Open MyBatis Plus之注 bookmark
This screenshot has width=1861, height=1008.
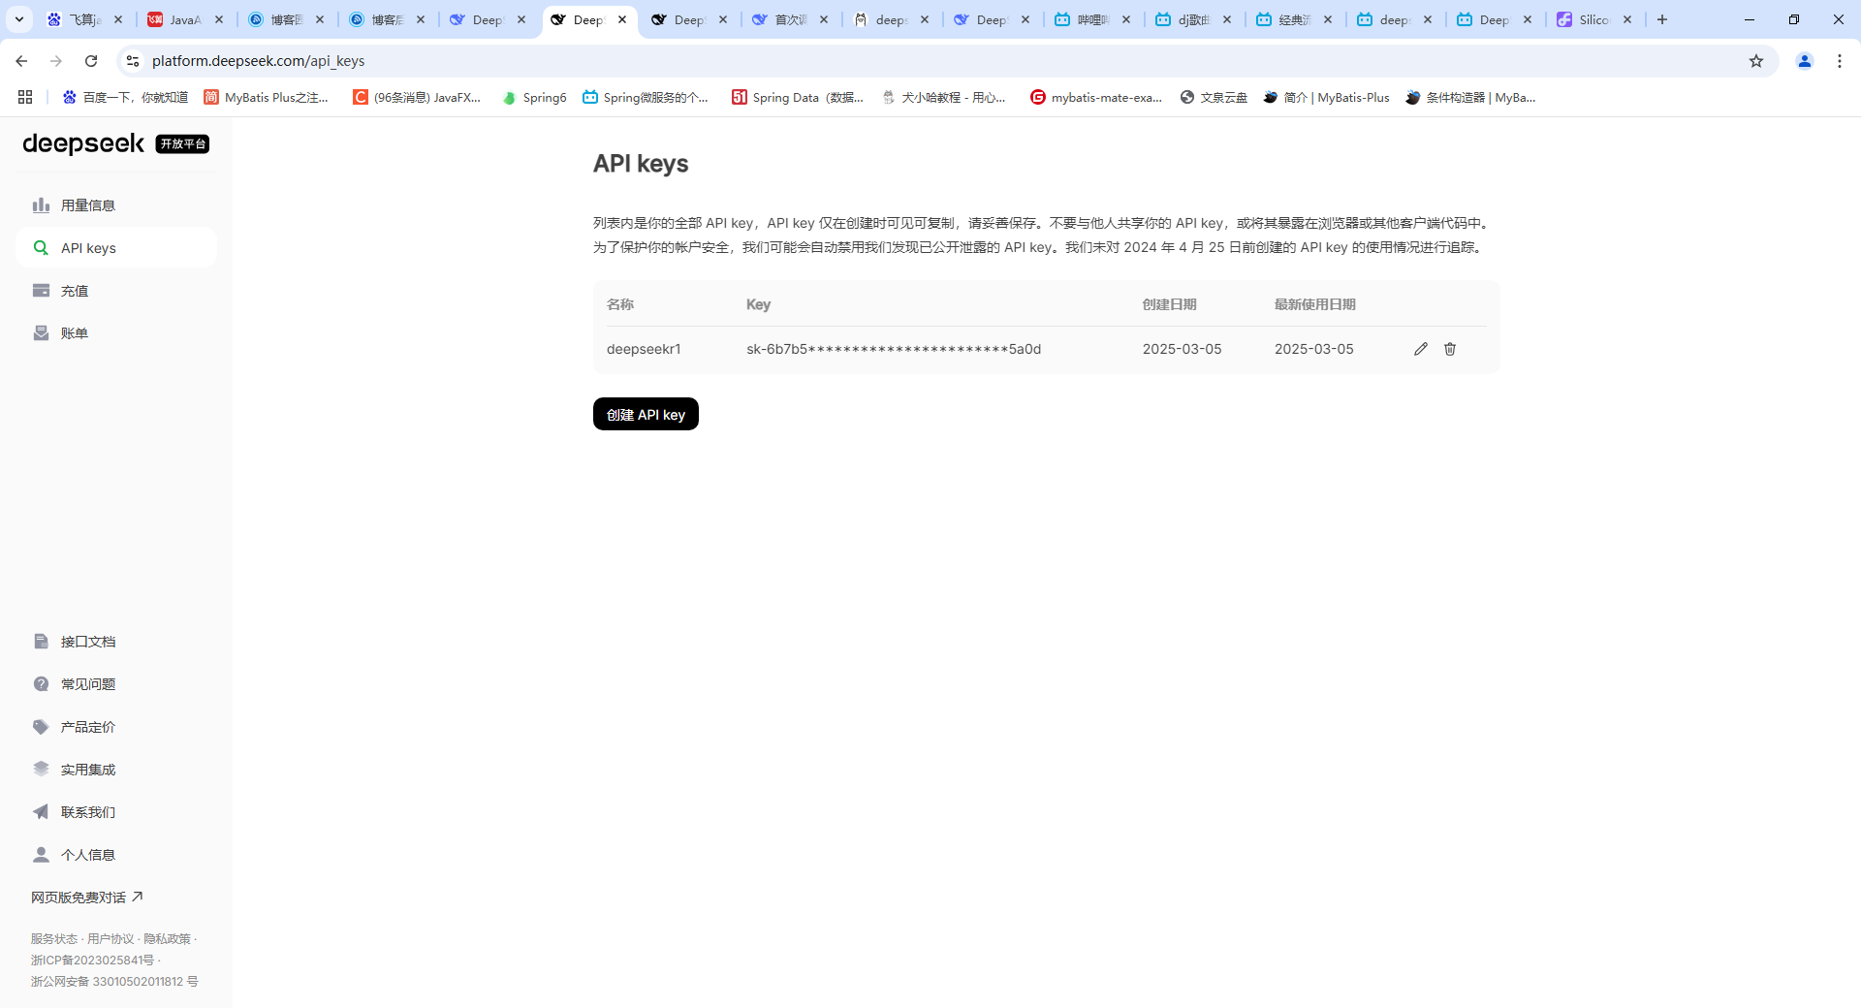(x=267, y=97)
